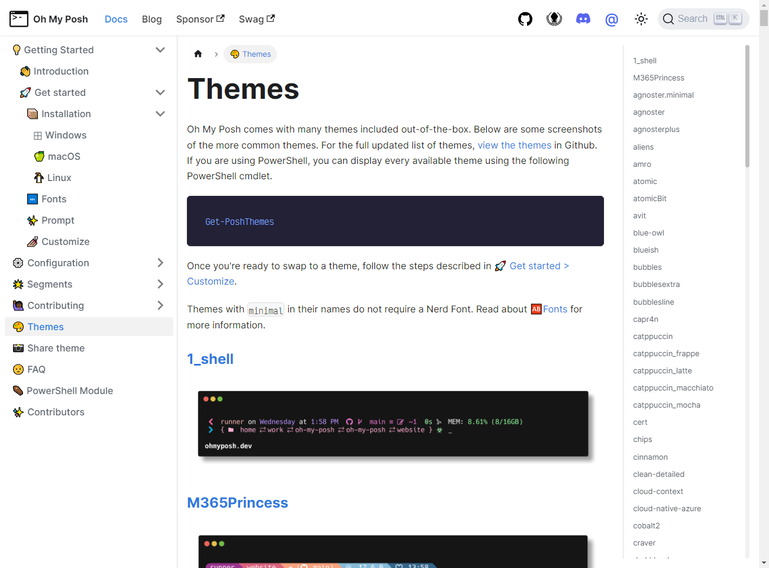This screenshot has height=568, width=769.
Task: Follow the "view the themes" link
Action: pos(514,145)
